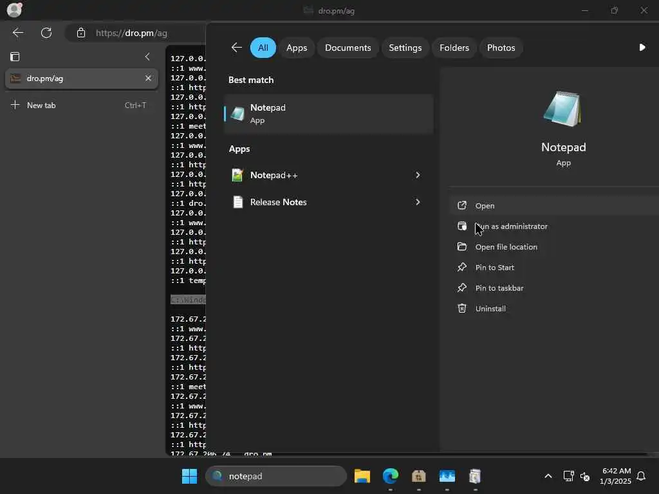659x494 pixels.
Task: Open the blue taskbar app before Notepad++
Action: click(x=447, y=477)
